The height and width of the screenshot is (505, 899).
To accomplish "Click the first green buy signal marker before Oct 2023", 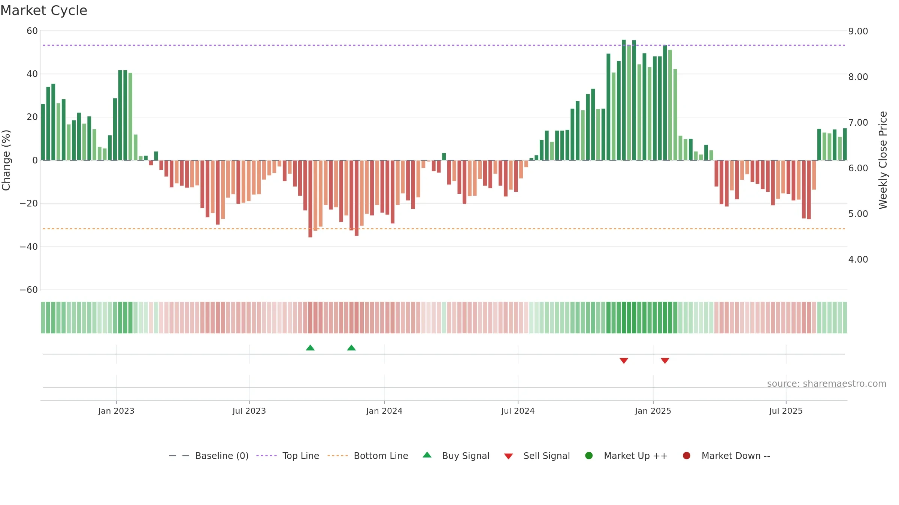I will coord(310,348).
